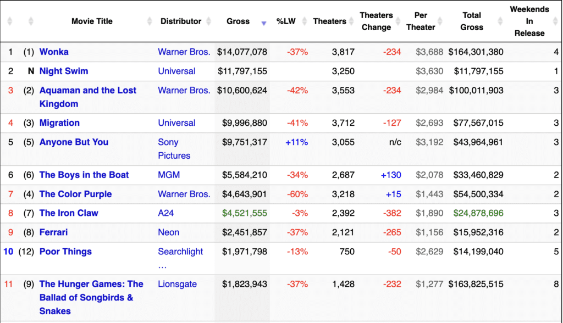Select Ferrari's gross $2,451,857
The width and height of the screenshot is (563, 323).
(x=245, y=232)
